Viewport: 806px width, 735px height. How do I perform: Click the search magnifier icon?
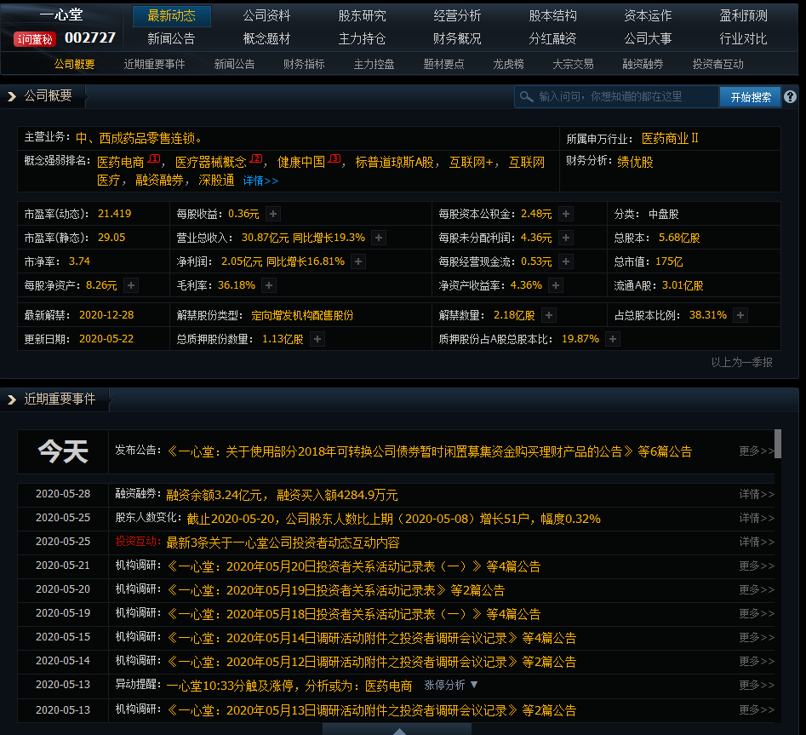(x=526, y=97)
